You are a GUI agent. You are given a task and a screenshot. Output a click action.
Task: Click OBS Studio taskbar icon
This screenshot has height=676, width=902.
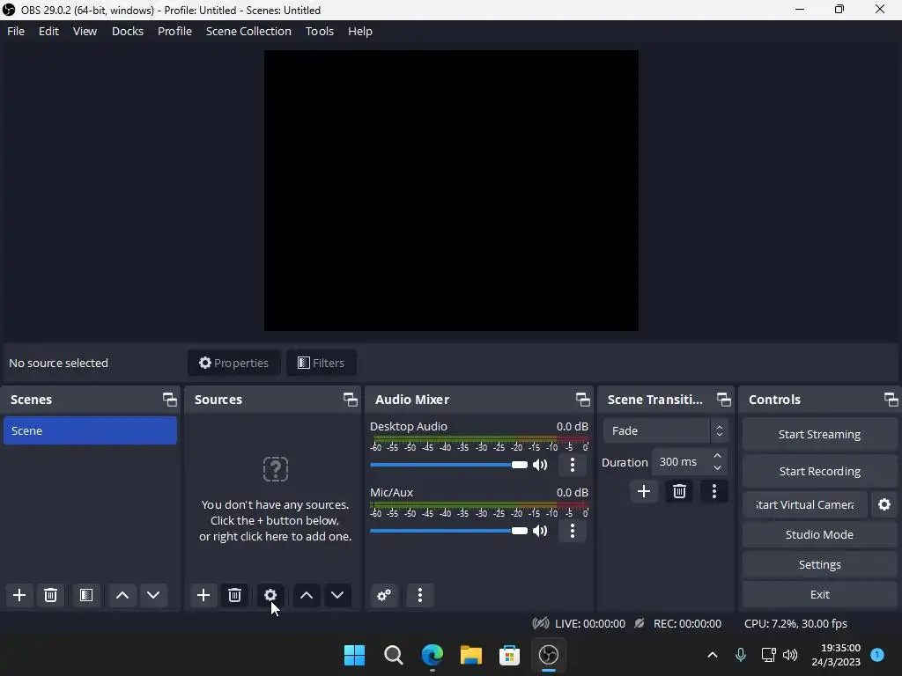click(x=548, y=655)
